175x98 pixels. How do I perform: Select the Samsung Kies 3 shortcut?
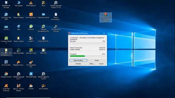coord(31,16)
